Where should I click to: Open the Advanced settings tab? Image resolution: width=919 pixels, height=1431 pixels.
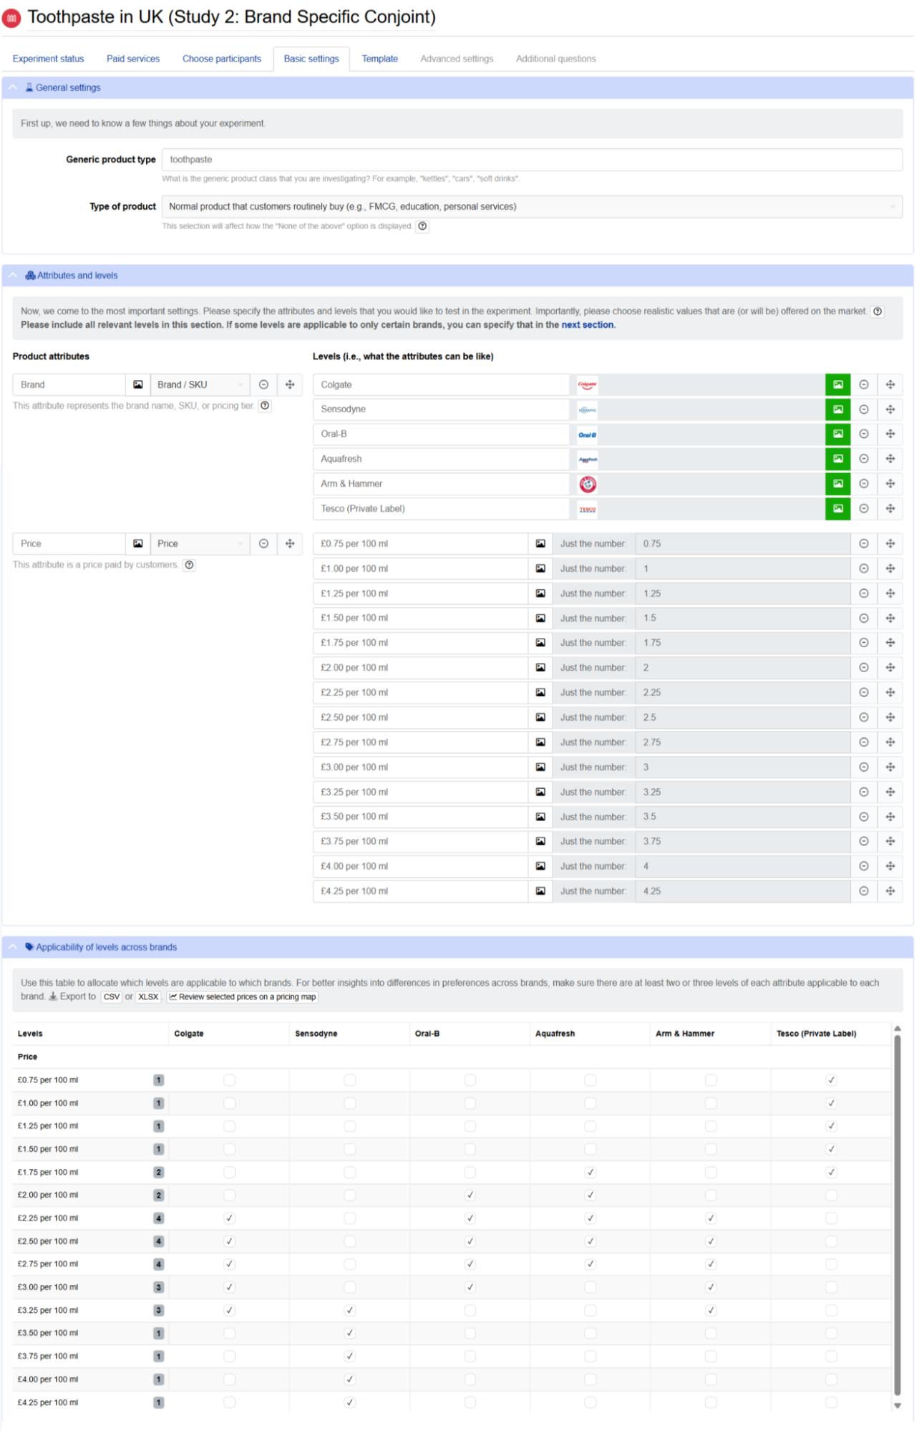tap(457, 59)
